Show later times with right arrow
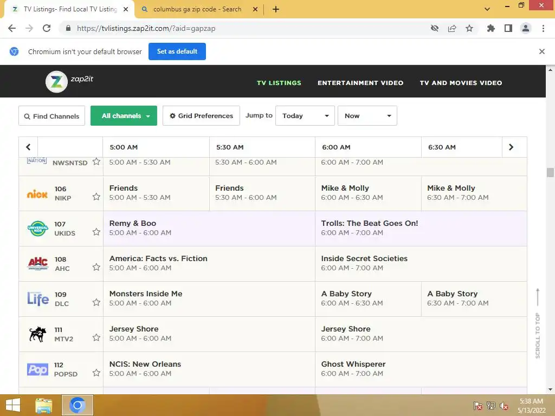Screen dimensions: 555x416 (x=511, y=147)
